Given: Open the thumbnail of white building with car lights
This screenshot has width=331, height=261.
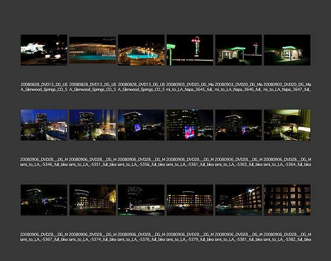Looking at the screenshot, I should point(44,50).
